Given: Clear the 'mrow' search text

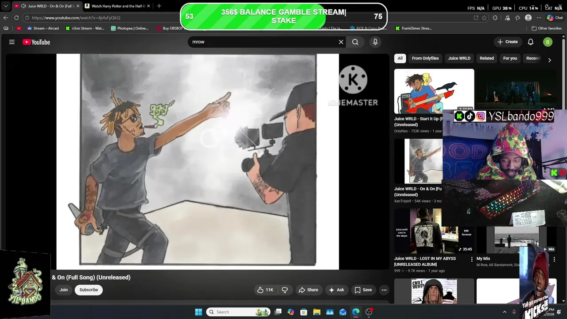Looking at the screenshot, I should tap(341, 42).
